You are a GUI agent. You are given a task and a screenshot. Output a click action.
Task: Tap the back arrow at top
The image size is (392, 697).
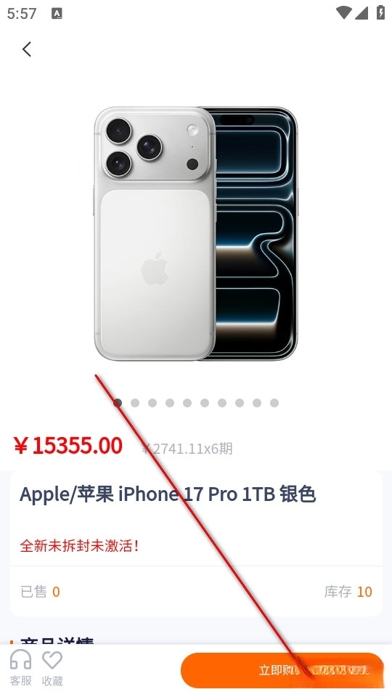[27, 49]
